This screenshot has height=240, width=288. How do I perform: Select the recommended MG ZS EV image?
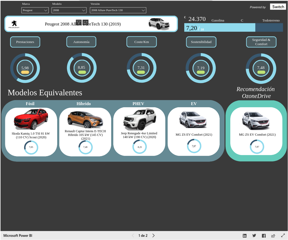tap(256, 120)
